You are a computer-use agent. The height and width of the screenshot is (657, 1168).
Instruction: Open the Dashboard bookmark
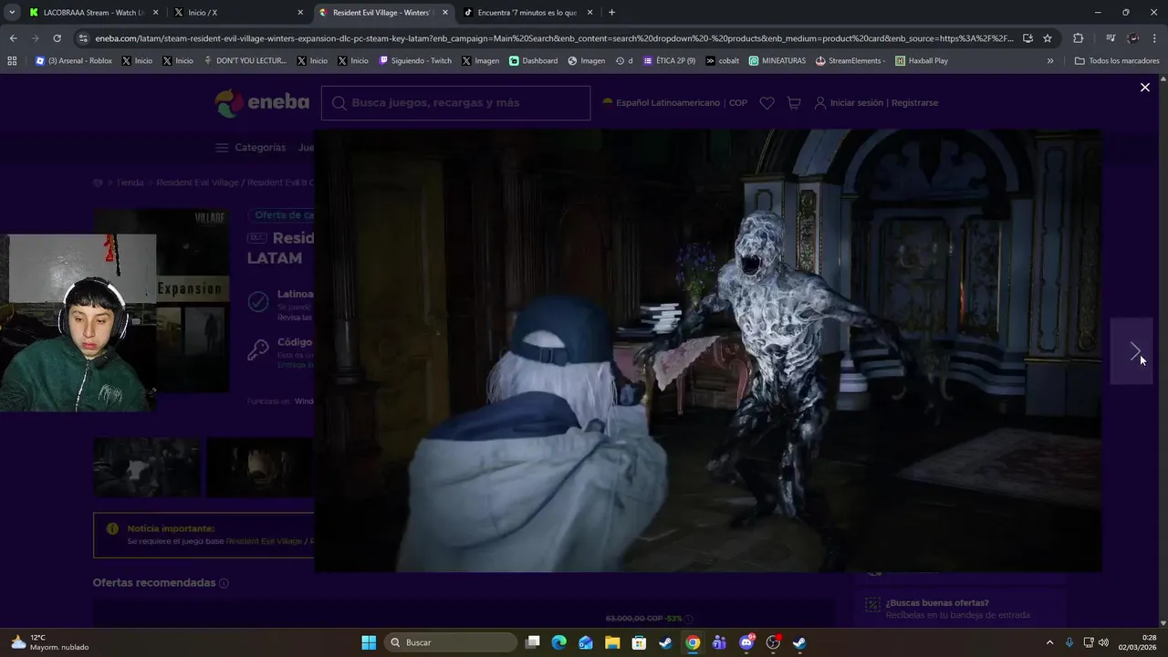[533, 61]
